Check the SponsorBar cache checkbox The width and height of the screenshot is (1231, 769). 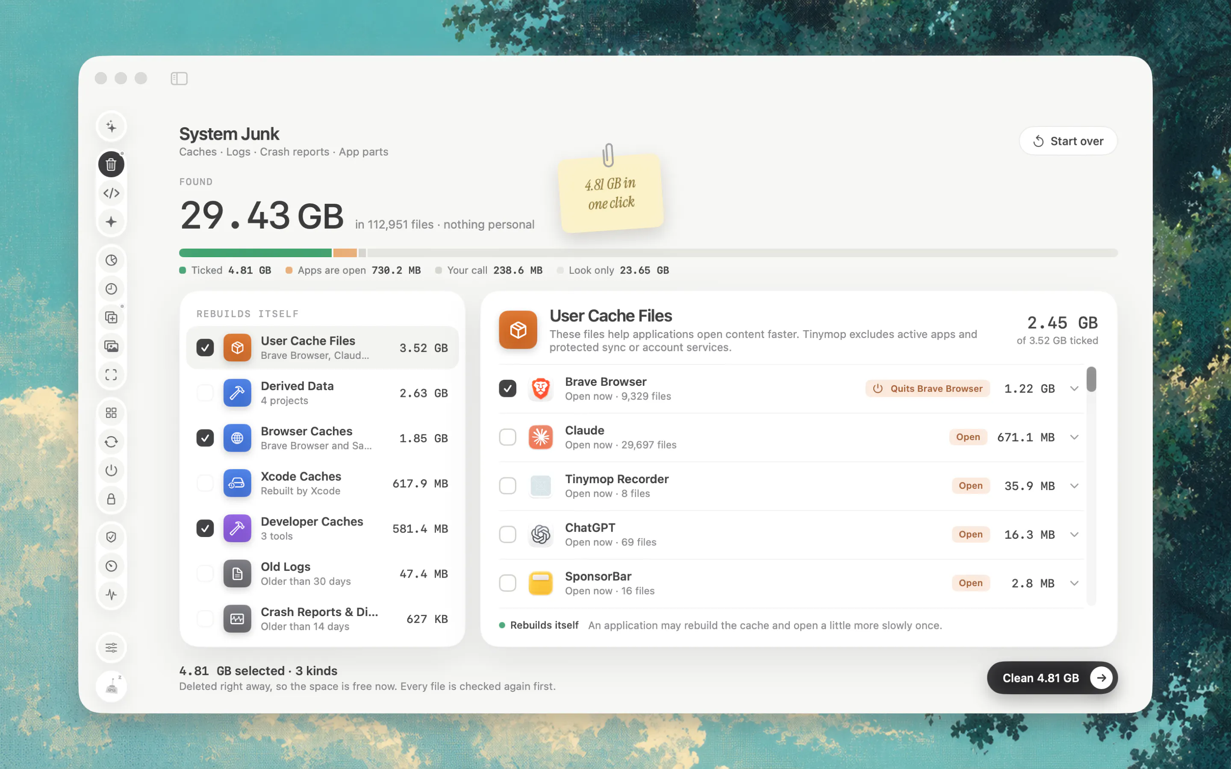tap(507, 583)
